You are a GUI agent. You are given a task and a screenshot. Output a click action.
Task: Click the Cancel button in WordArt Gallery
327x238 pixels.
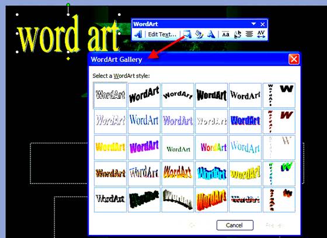point(235,225)
